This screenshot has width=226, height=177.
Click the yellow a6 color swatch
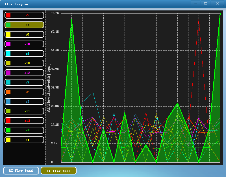click(x=8, y=34)
